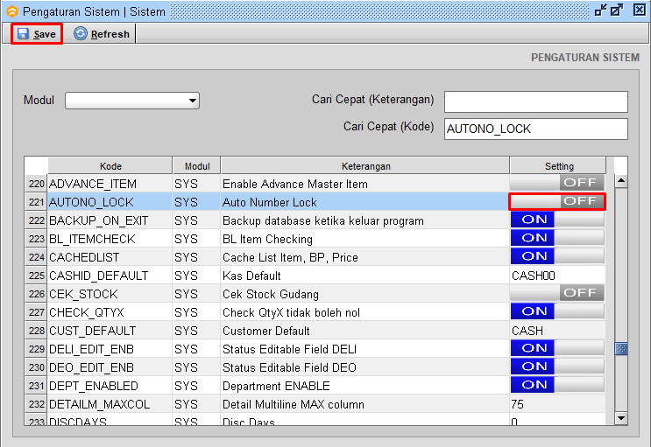
Task: Select the CASH value for CUST_DEFAULT
Action: tap(557, 331)
